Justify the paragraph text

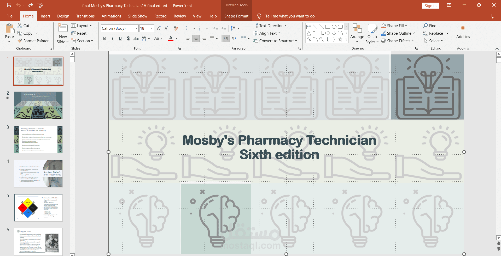coord(212,38)
